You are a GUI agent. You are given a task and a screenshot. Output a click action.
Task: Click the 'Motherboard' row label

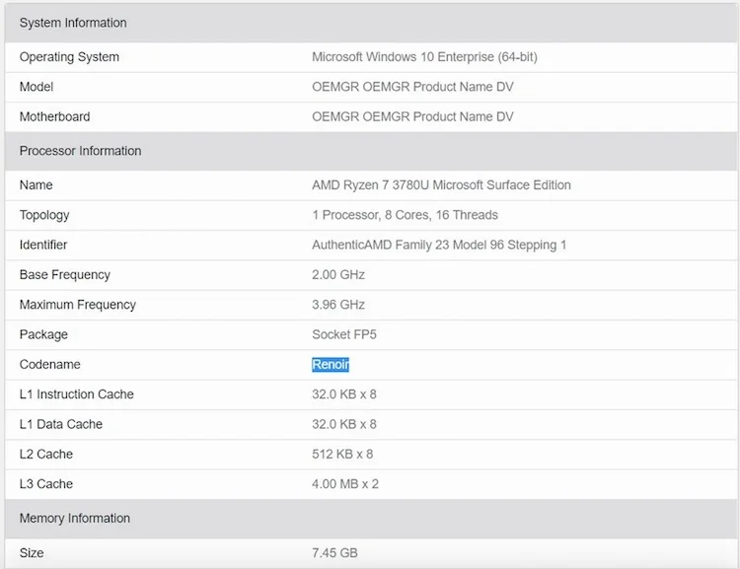[x=54, y=116]
